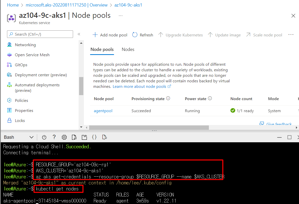Click upload/download files icon

tap(74, 137)
